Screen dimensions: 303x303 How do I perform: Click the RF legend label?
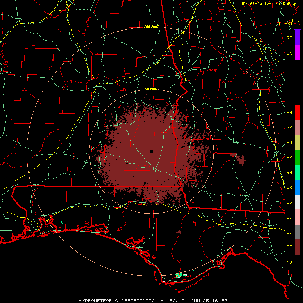pyautogui.click(x=289, y=38)
